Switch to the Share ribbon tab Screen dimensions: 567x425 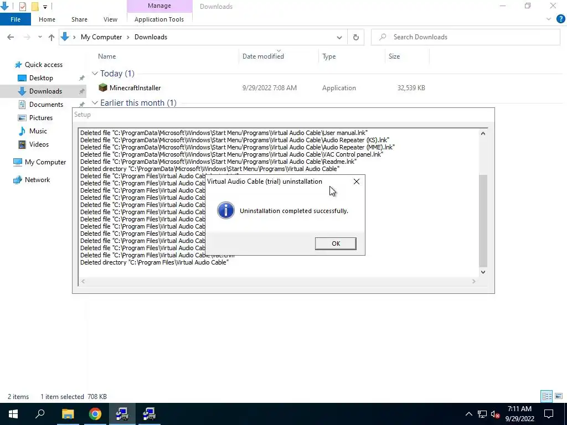79,19
